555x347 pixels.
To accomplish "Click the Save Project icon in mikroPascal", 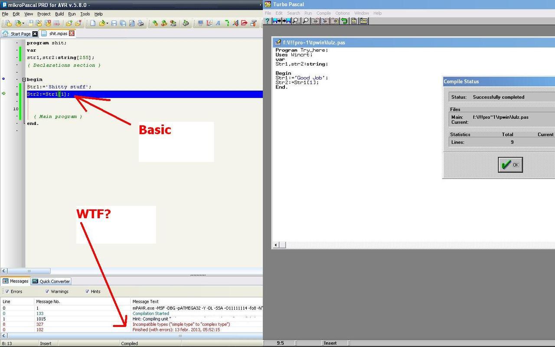I will (30, 23).
